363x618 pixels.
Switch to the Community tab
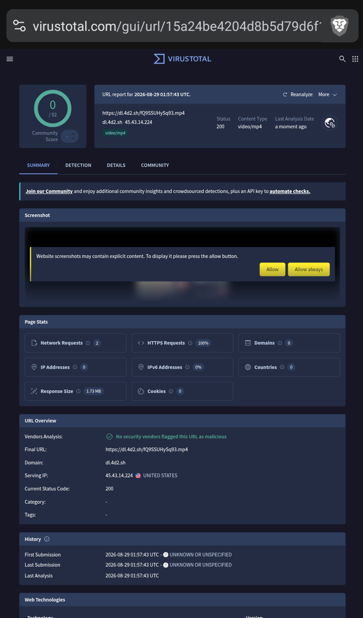pyautogui.click(x=155, y=165)
